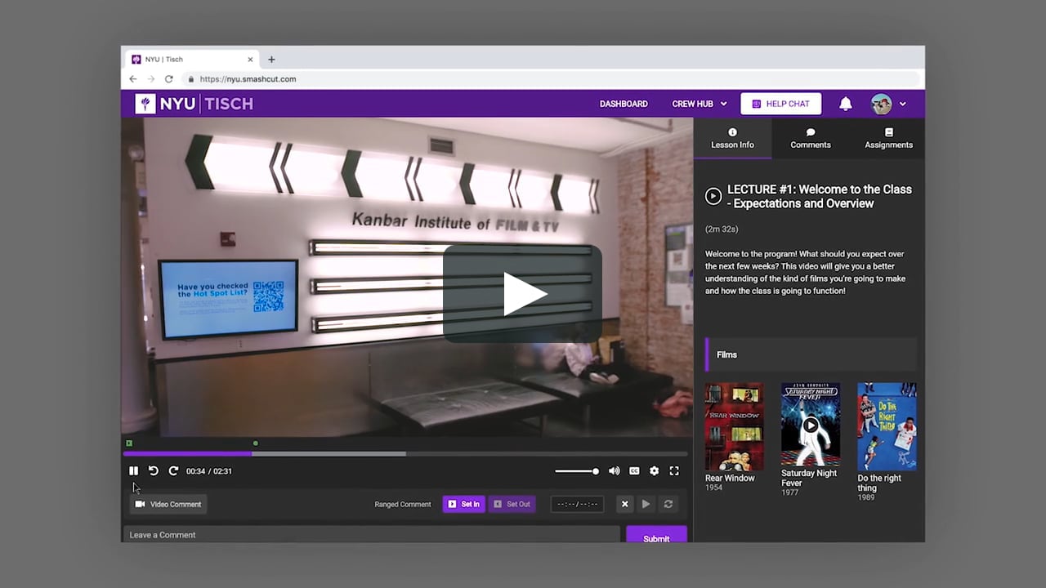Expand the CREW HUB dropdown
The width and height of the screenshot is (1046, 588).
click(700, 104)
